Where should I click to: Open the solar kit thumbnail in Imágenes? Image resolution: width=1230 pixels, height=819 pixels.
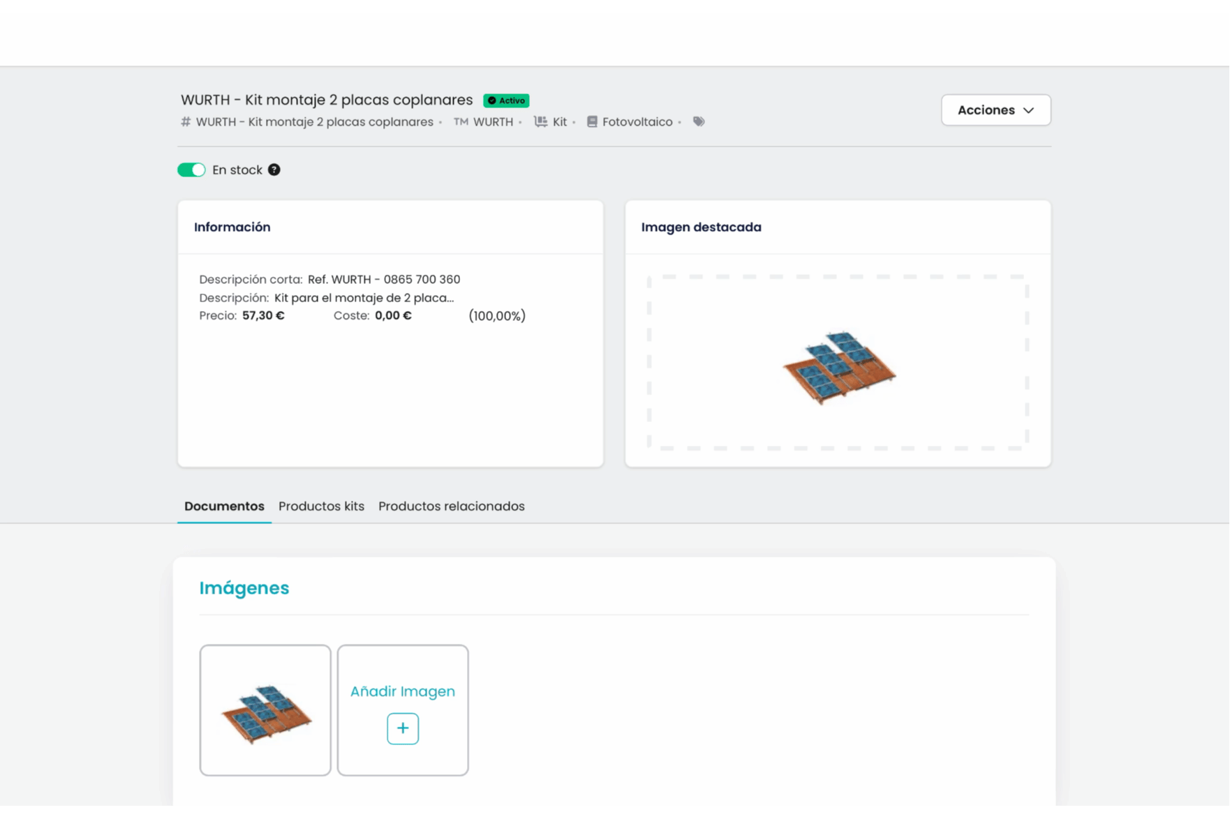(265, 710)
